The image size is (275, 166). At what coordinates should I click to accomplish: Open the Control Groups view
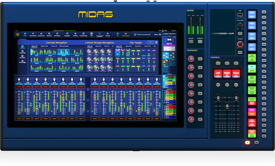pyautogui.click(x=84, y=35)
